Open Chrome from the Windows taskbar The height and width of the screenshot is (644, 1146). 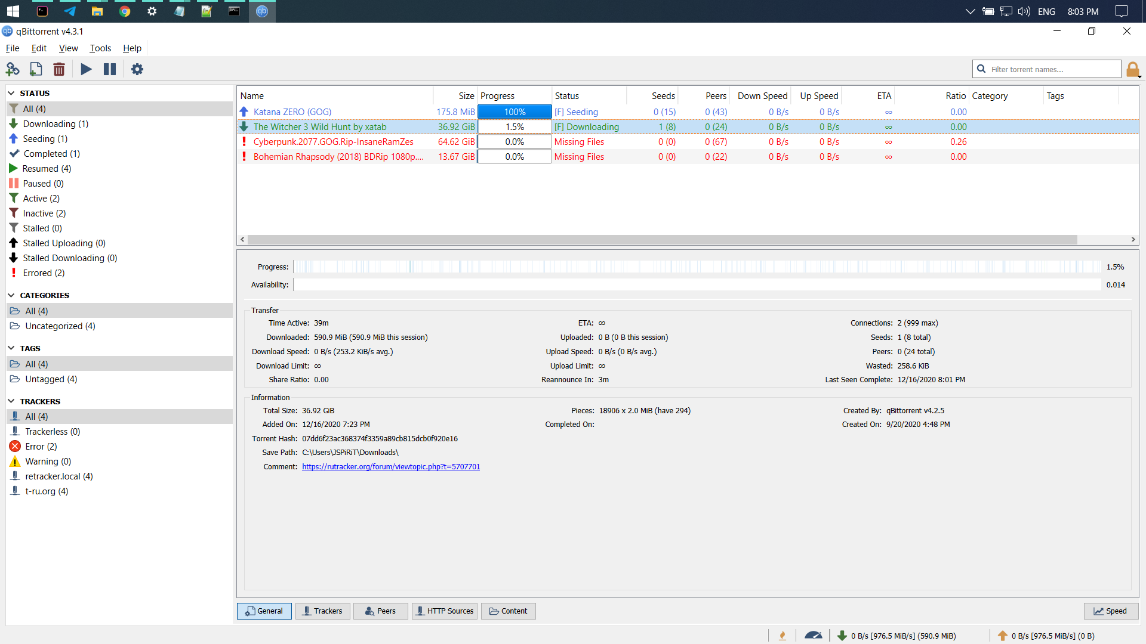pyautogui.click(x=125, y=11)
